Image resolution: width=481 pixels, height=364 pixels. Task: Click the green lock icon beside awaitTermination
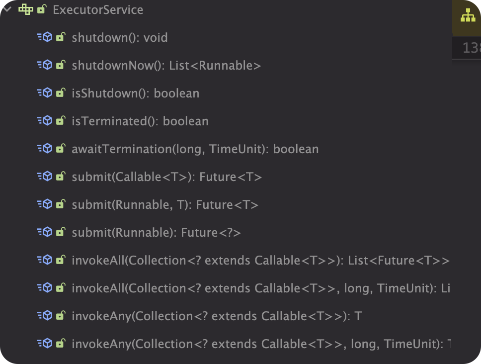pos(61,149)
